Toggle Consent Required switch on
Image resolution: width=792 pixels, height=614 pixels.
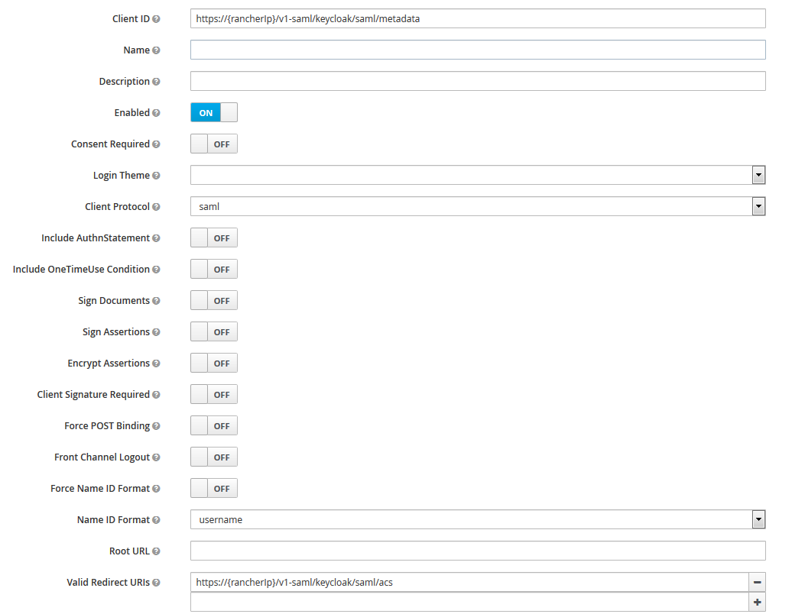point(213,144)
